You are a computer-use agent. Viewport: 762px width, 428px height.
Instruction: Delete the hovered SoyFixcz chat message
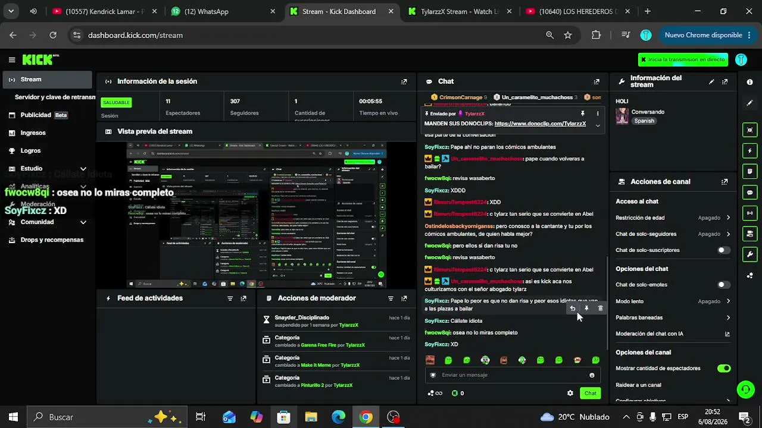pos(600,309)
